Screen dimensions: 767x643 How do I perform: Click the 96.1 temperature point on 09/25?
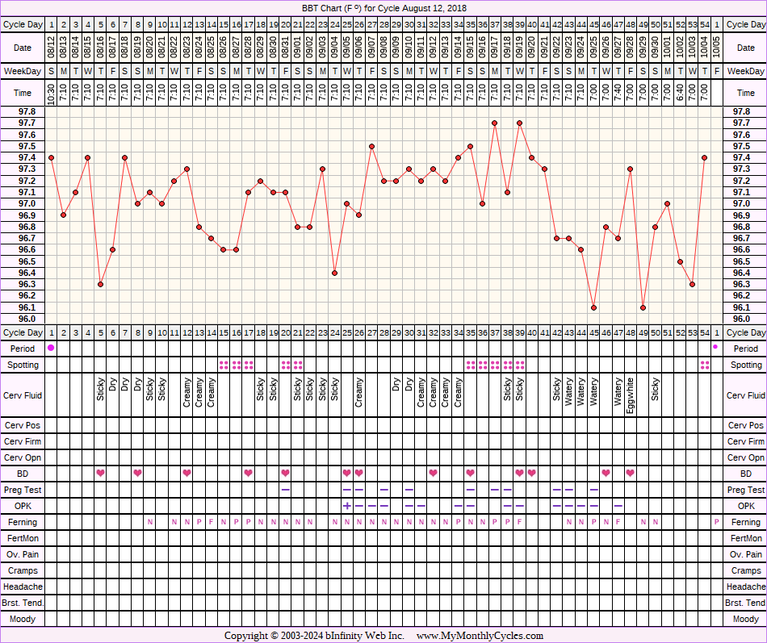coord(593,307)
